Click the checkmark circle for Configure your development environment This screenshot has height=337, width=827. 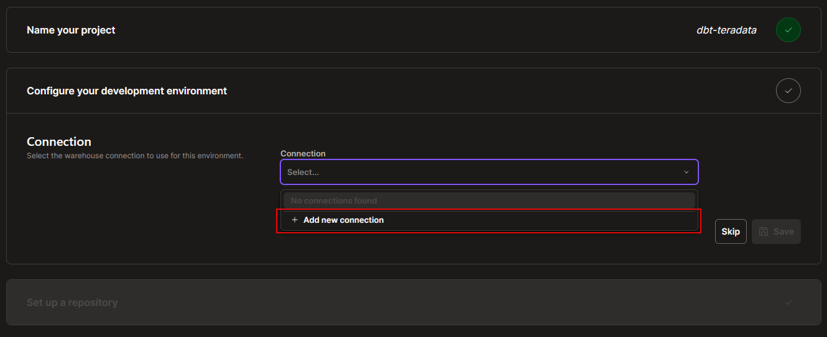(x=788, y=91)
